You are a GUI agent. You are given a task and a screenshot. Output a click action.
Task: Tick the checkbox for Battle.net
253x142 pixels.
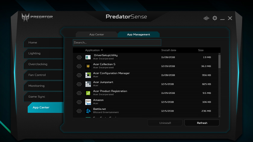(79, 111)
